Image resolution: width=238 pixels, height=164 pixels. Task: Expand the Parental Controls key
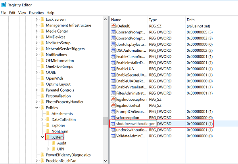(x=36, y=90)
